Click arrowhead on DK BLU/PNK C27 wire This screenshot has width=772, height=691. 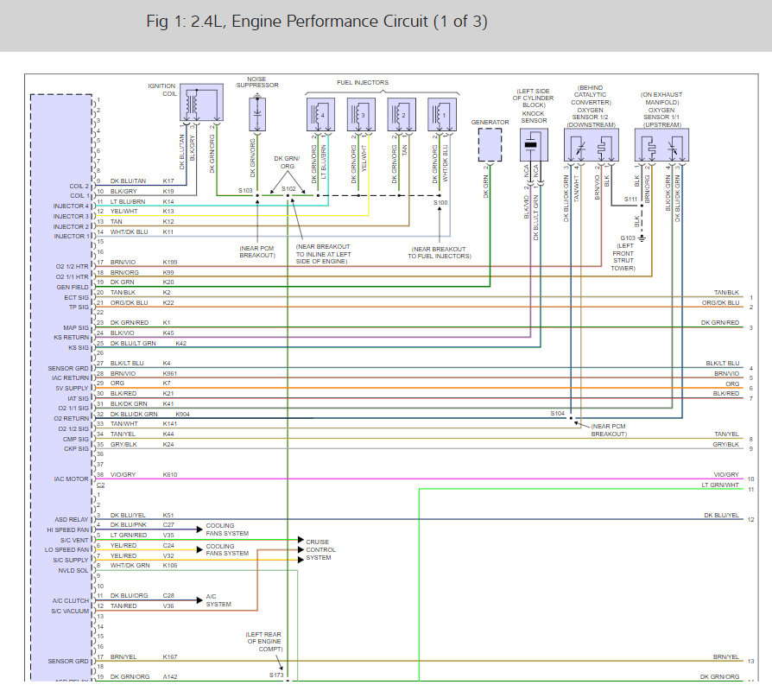click(199, 529)
